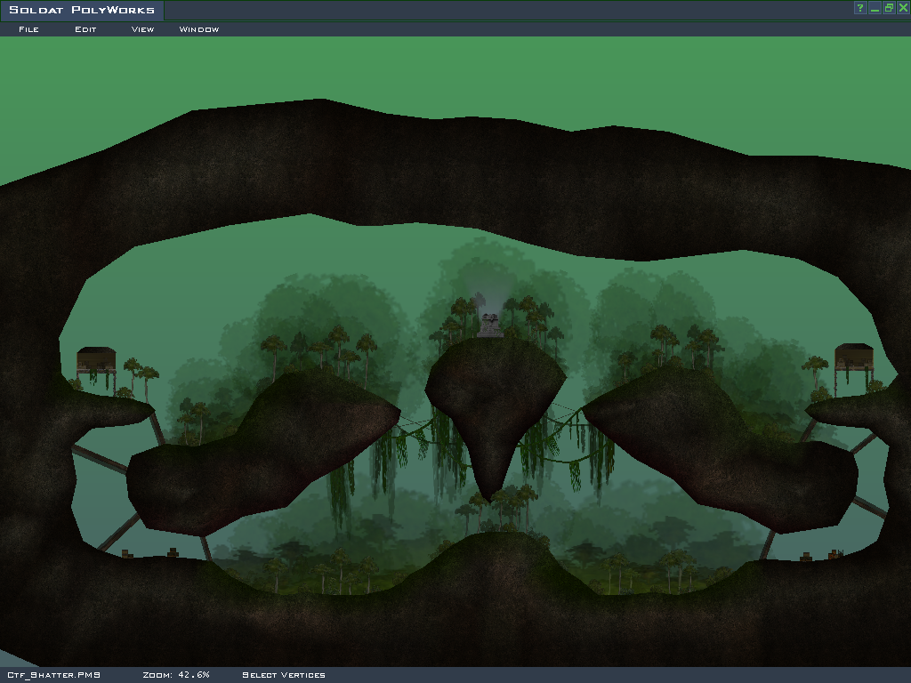The width and height of the screenshot is (911, 683).
Task: Select the wooden hut on the right ledge
Action: (853, 357)
